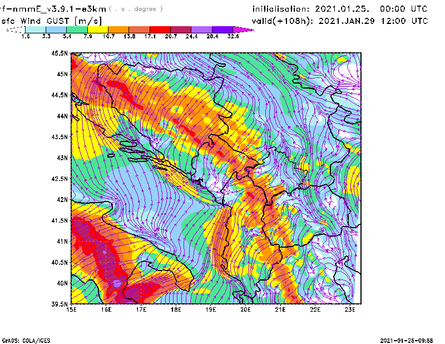Click the light cyan 1.6–3.3 legend swatch
This screenshot has width=445, height=344.
(x=36, y=30)
